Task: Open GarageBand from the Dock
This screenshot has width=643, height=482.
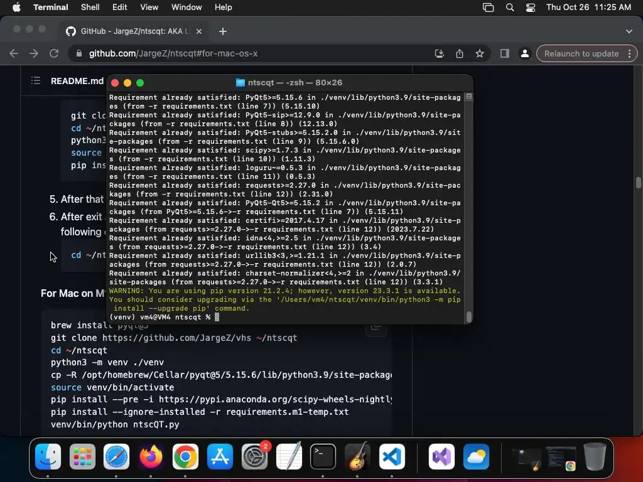Action: pyautogui.click(x=357, y=457)
